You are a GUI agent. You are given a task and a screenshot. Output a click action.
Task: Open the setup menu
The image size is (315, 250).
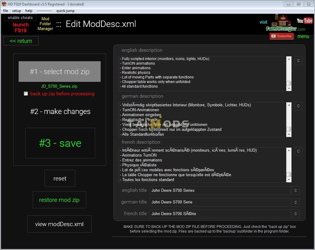point(17,11)
